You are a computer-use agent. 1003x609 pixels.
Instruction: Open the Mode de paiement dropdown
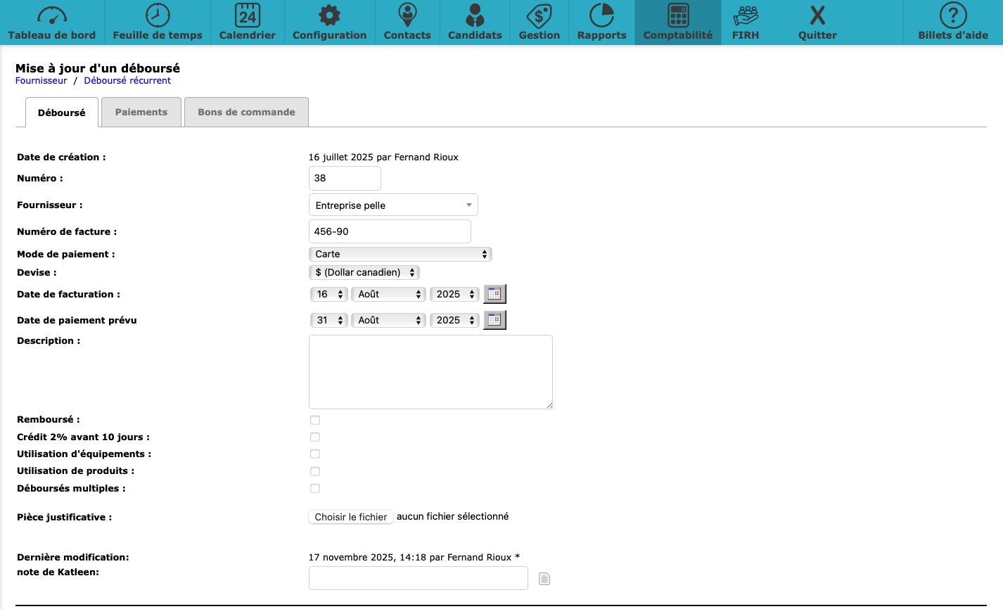tap(400, 254)
